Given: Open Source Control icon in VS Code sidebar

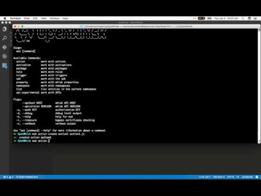Looking at the screenshot, I should 4,47.
